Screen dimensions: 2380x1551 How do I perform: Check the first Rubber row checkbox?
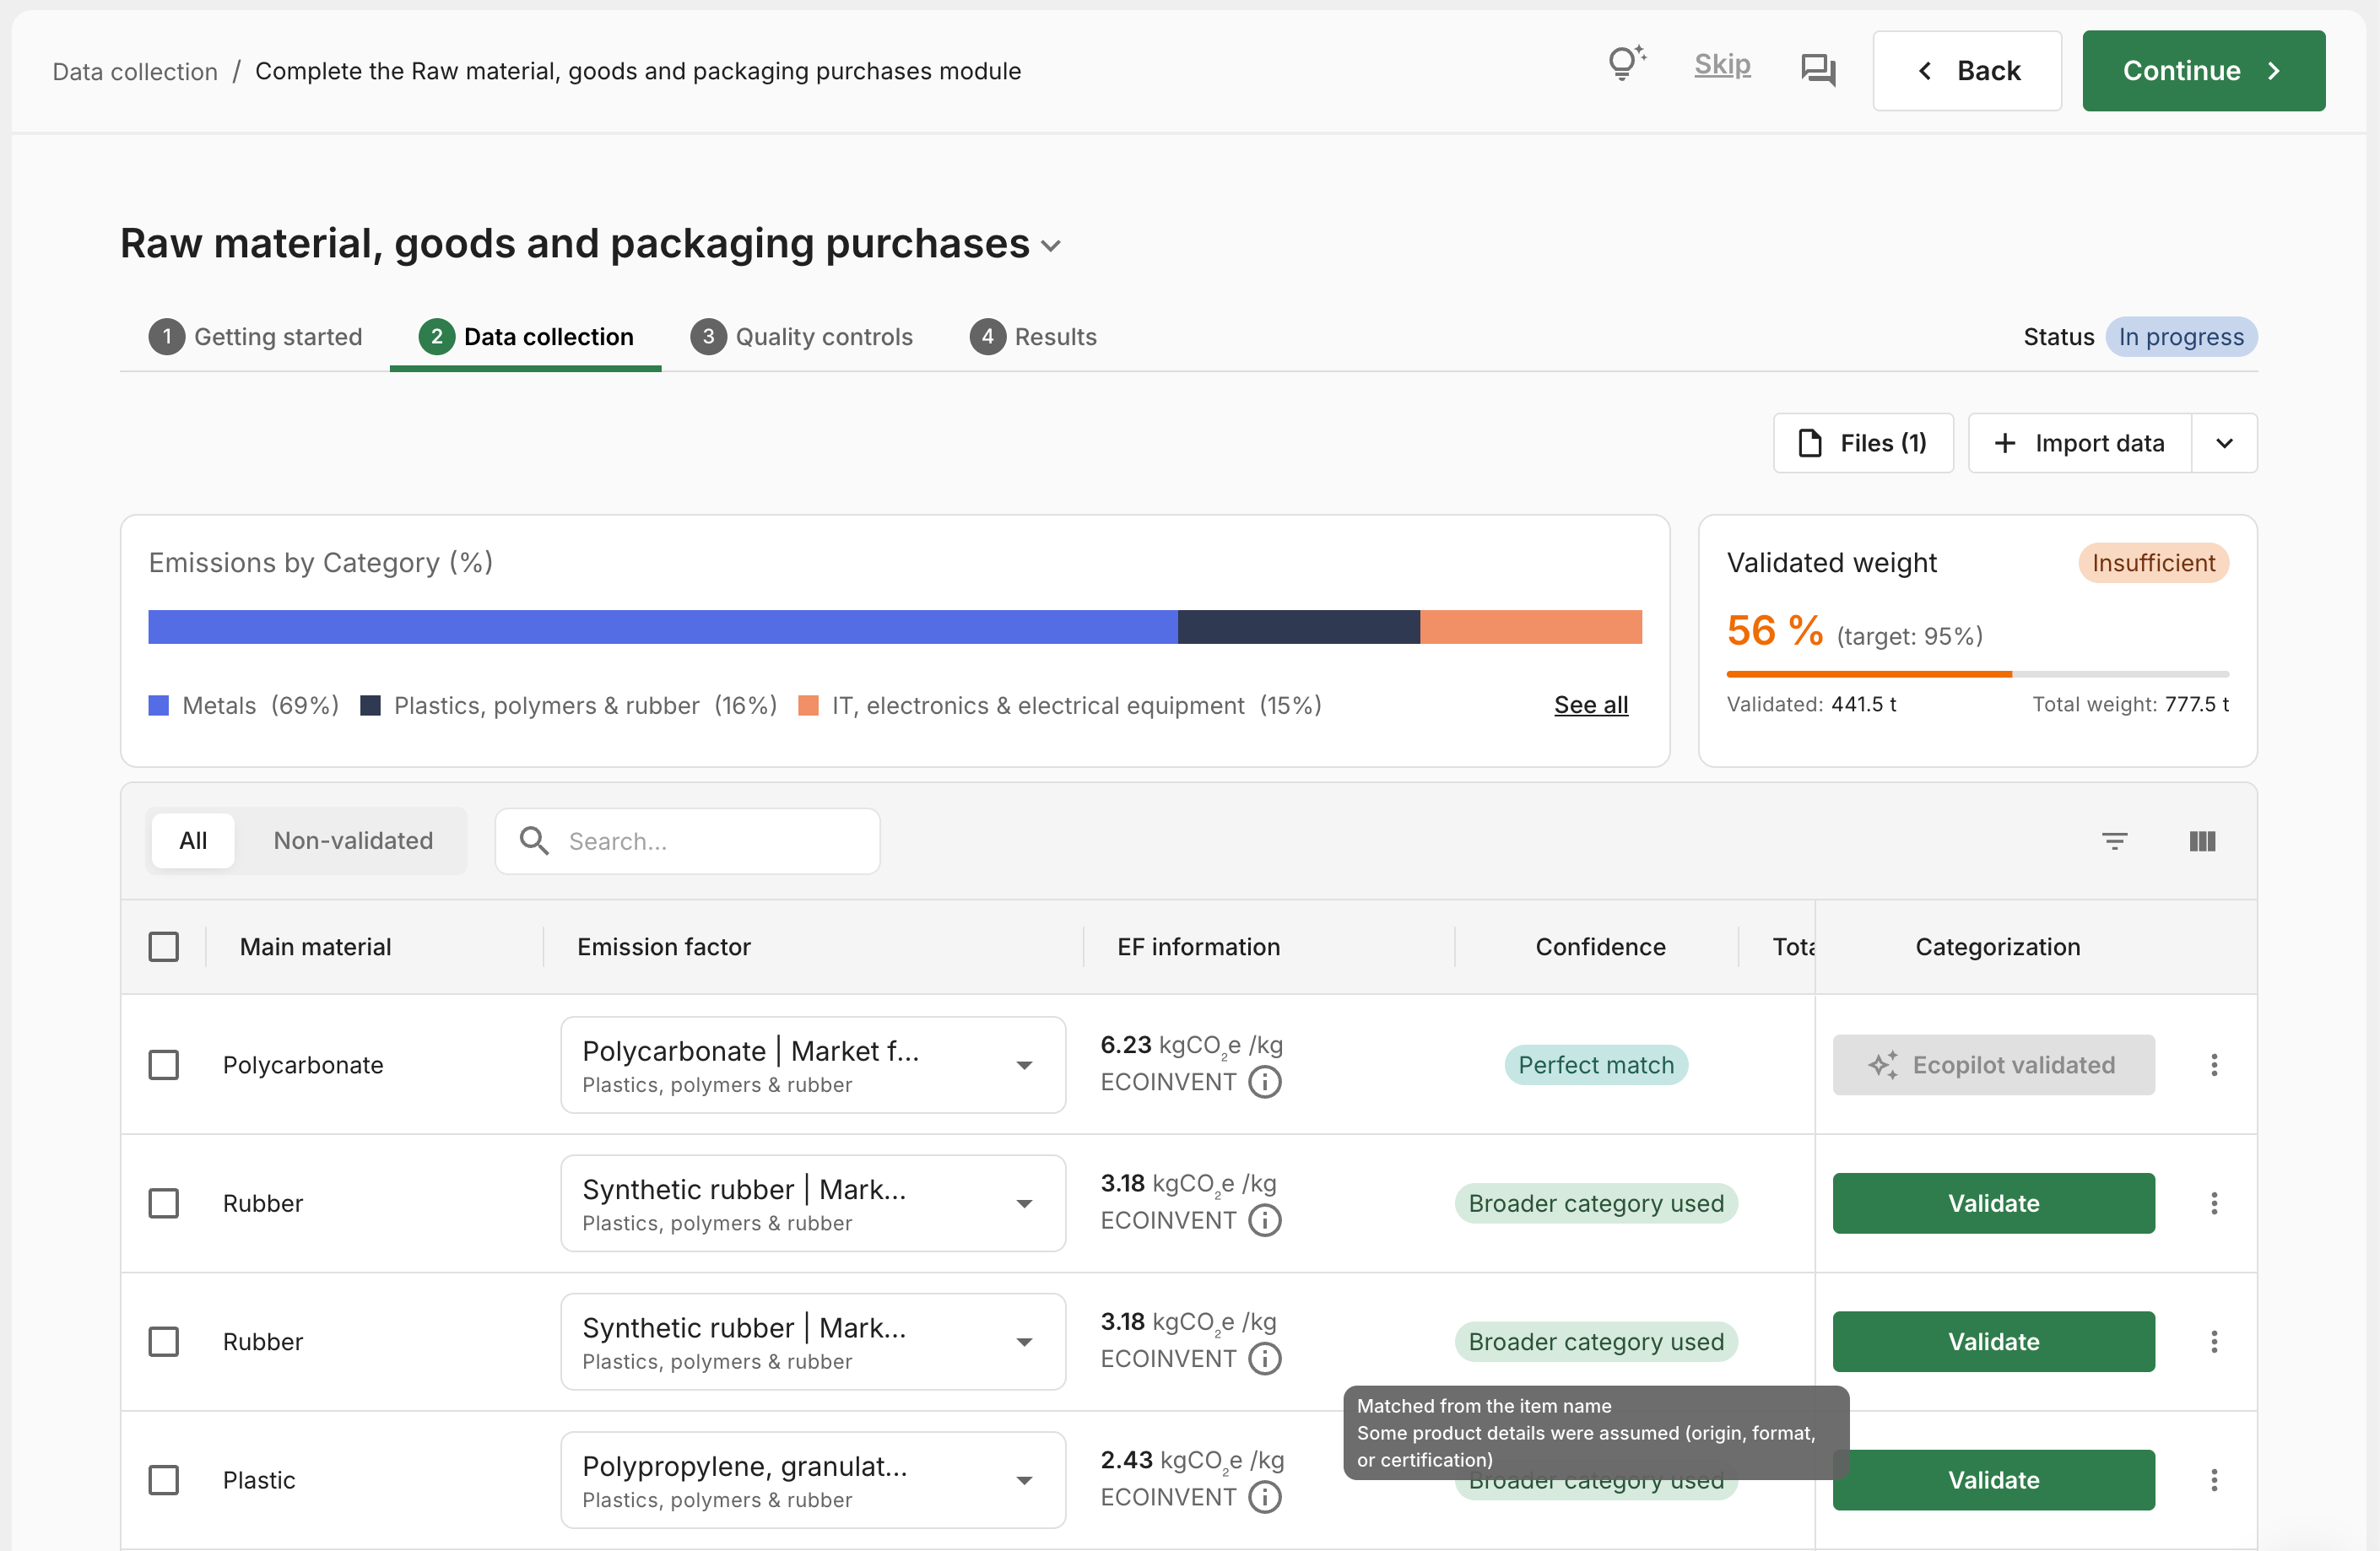tap(163, 1203)
